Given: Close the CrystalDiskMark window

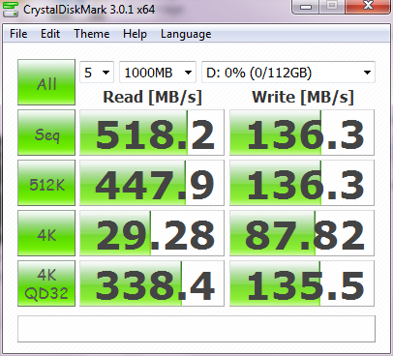Looking at the screenshot, I should (368, 7).
